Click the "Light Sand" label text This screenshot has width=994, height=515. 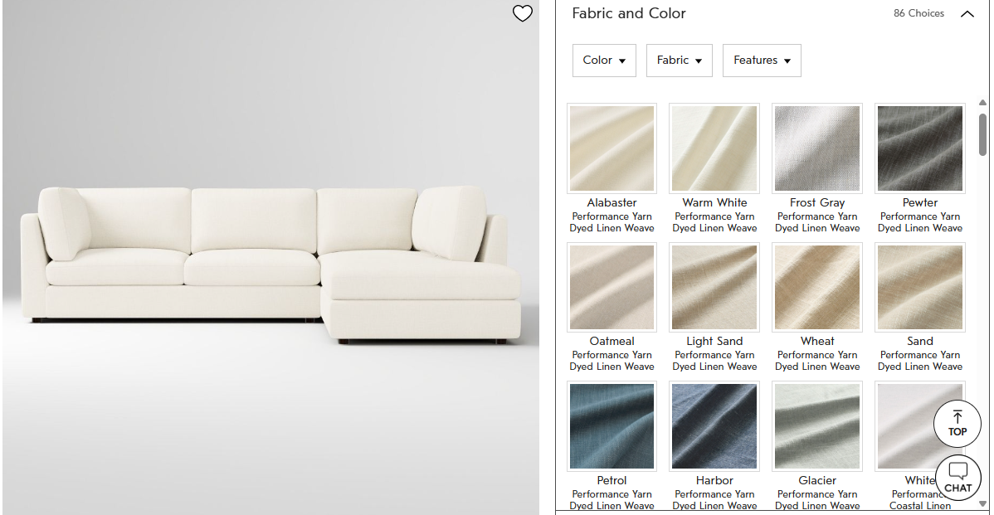pos(714,342)
